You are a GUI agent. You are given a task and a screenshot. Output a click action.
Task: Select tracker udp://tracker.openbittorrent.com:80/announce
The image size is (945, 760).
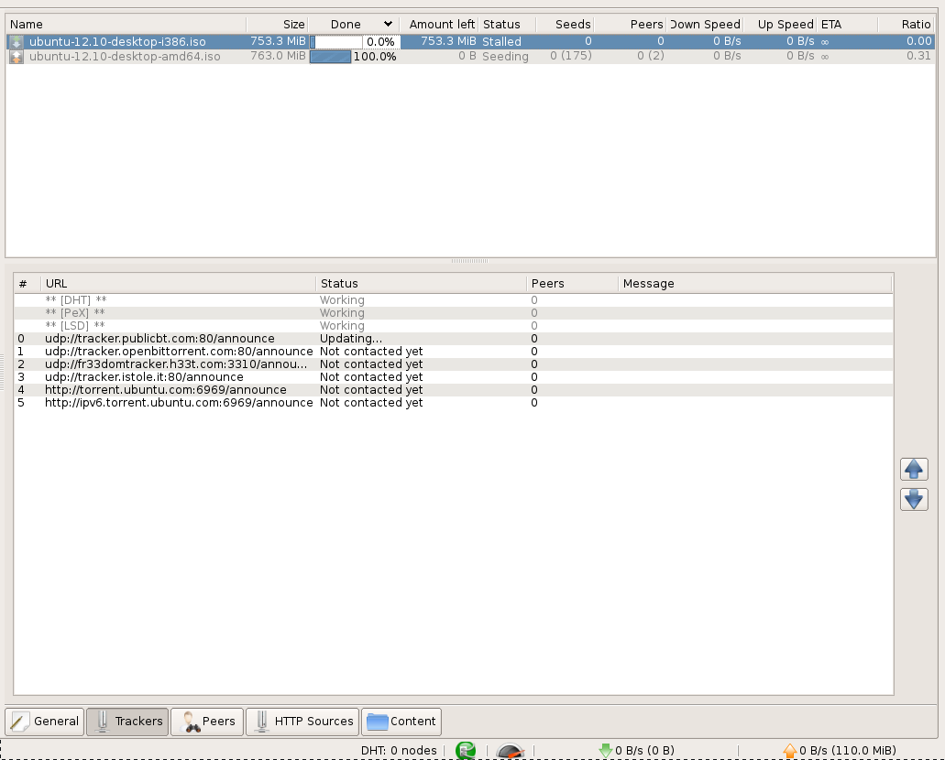[x=453, y=352]
